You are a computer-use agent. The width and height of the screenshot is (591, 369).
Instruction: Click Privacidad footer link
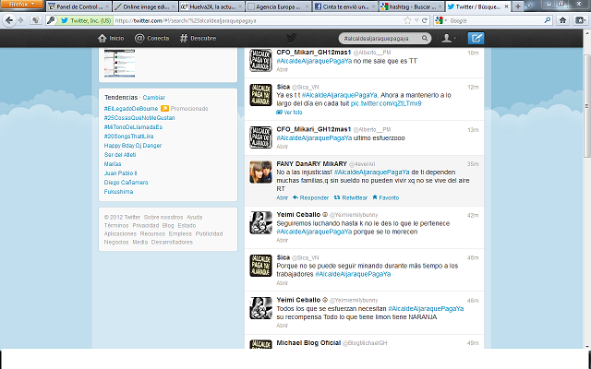coord(146,225)
